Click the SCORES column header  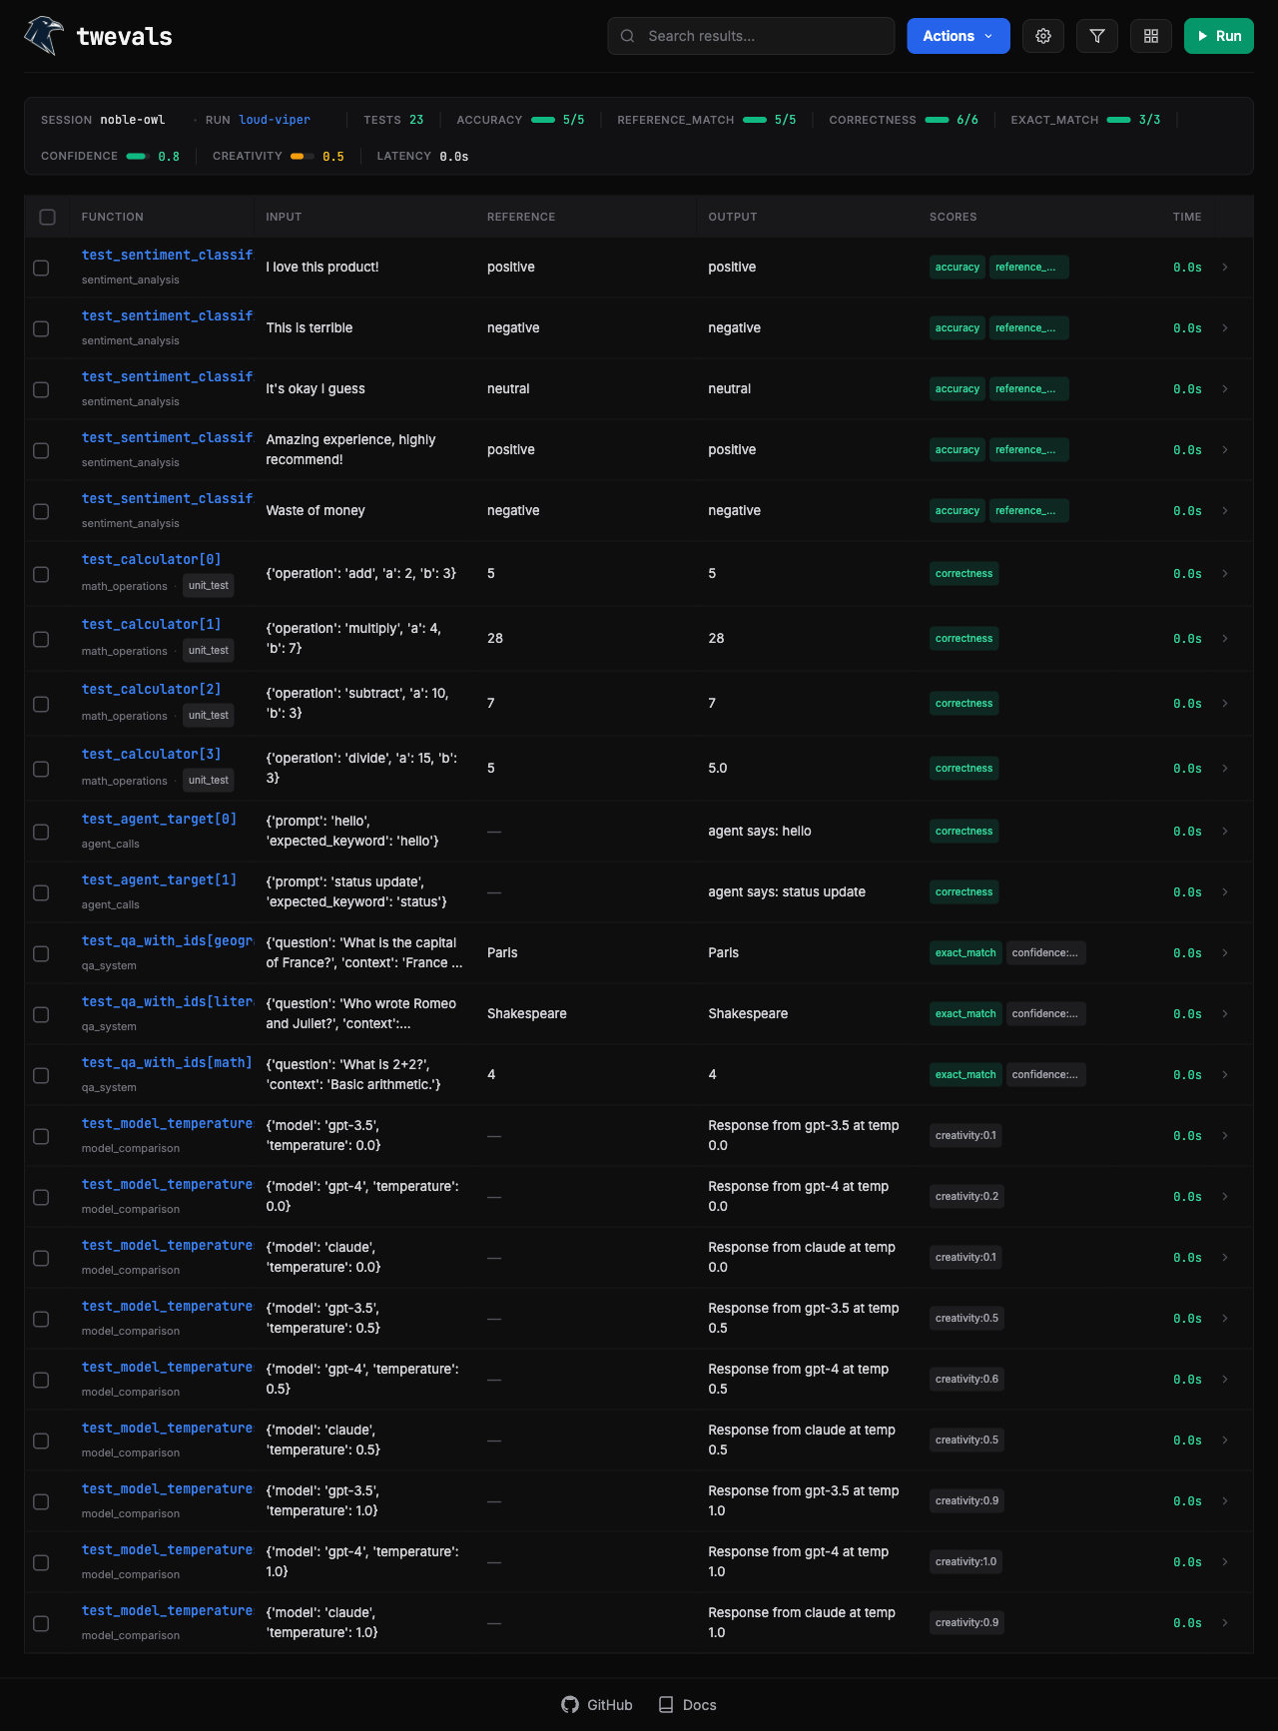coord(954,217)
